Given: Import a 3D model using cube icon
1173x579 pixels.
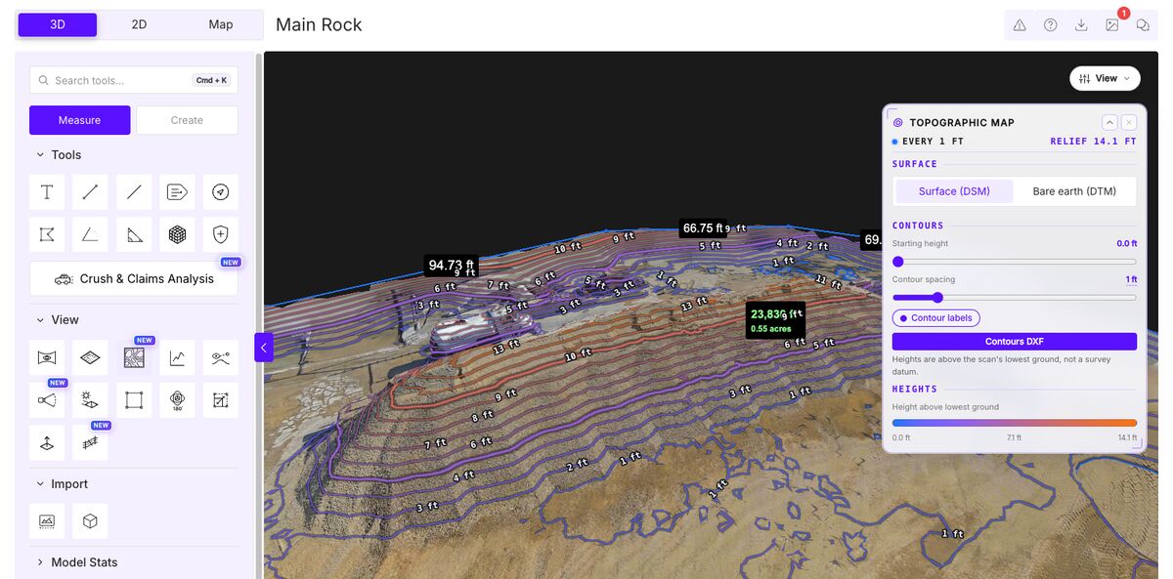Looking at the screenshot, I should coord(90,521).
